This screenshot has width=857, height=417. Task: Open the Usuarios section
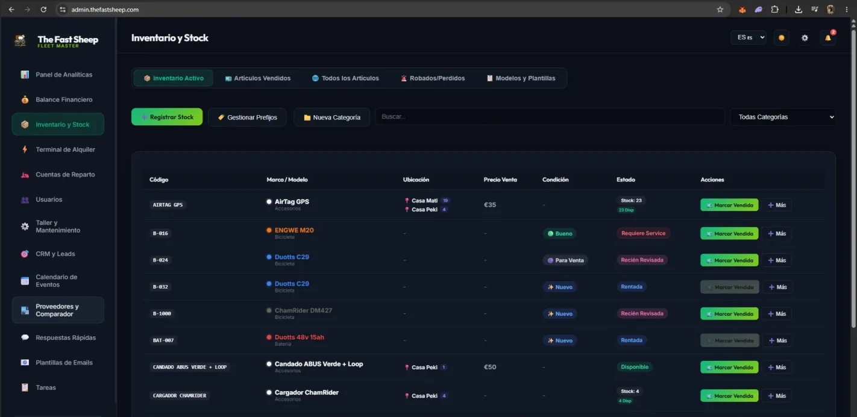(58, 199)
